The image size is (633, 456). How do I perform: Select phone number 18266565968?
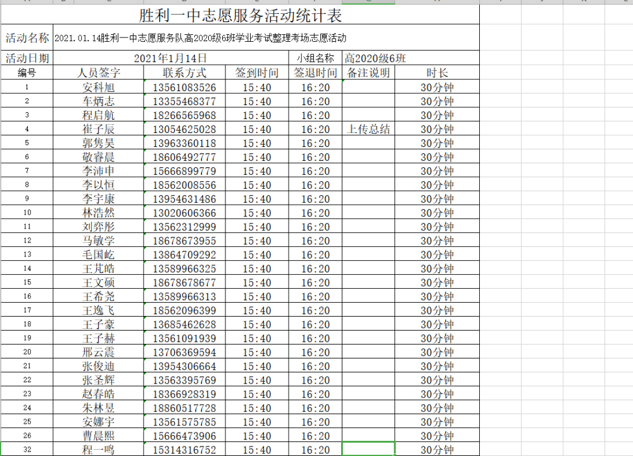[184, 115]
